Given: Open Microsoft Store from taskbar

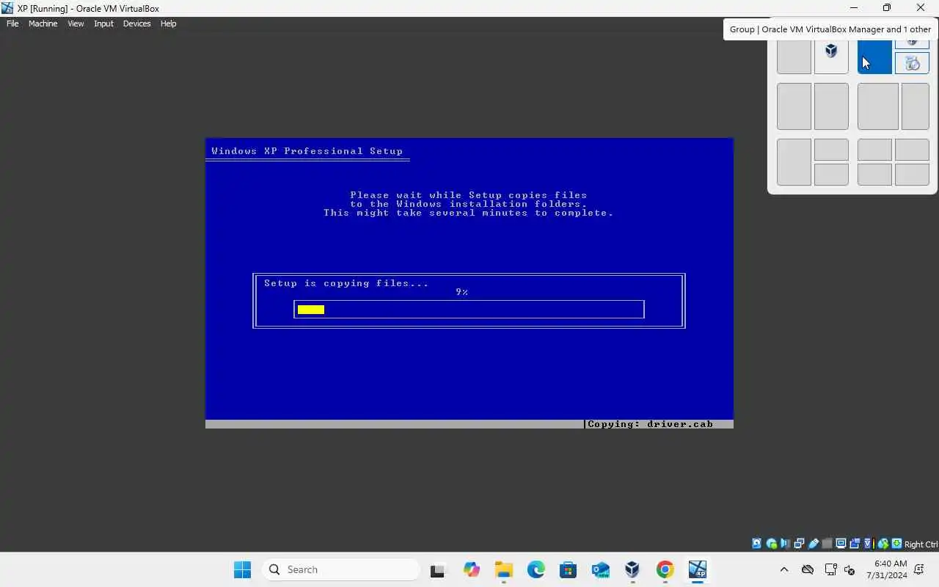Looking at the screenshot, I should point(568,569).
